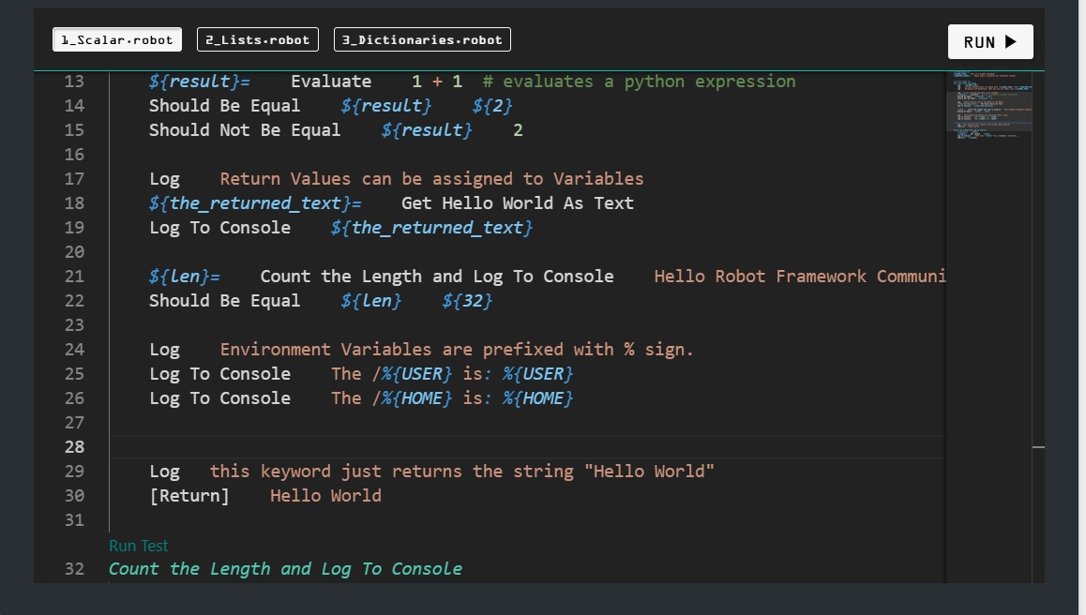Click 'Log To Console' on line 19

[x=219, y=227]
